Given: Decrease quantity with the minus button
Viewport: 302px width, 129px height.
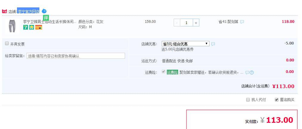Looking at the screenshot, I should point(177,23).
